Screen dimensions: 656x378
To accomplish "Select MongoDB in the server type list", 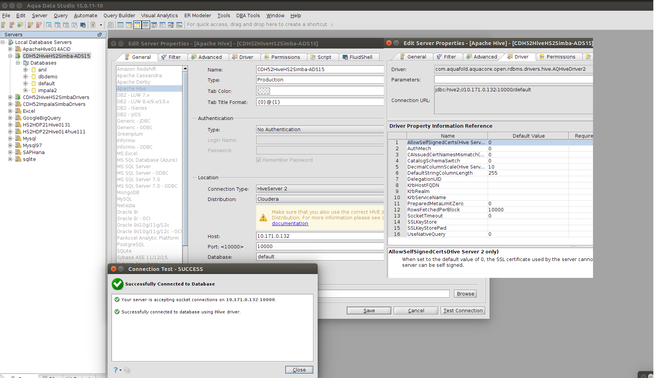I will point(128,193).
